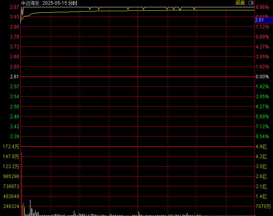Click the green 2.46 price axis label
Viewport: 273px width, 216px height.
[14, 117]
